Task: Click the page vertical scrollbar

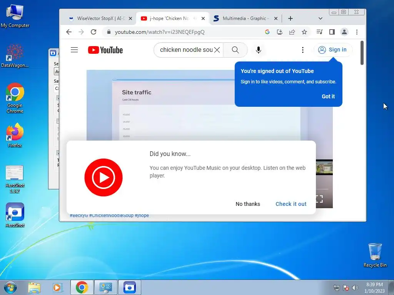Action: point(362,53)
